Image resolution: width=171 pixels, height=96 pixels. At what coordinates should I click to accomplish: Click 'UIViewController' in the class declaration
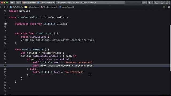[x=54, y=18]
